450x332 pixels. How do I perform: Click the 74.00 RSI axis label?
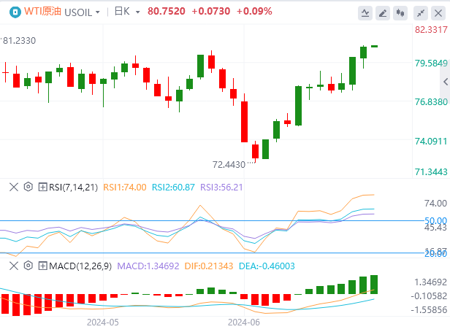(x=435, y=204)
